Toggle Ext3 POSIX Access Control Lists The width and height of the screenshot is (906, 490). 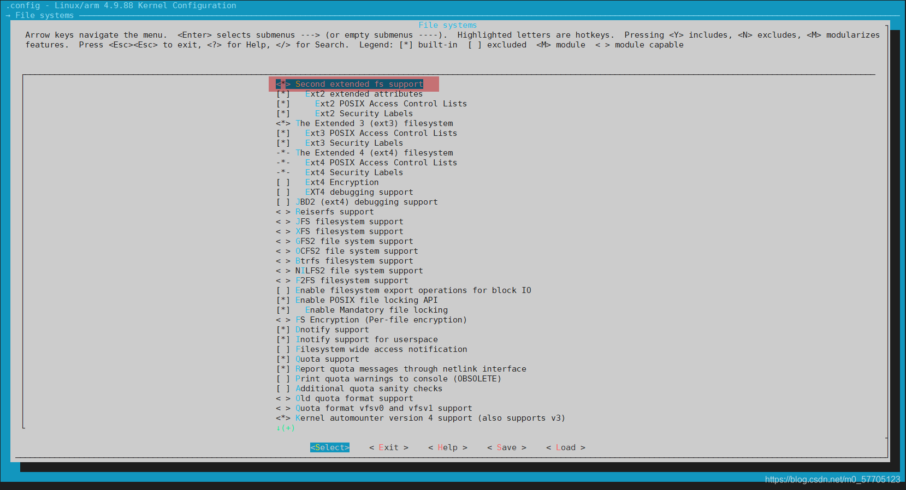click(x=366, y=133)
